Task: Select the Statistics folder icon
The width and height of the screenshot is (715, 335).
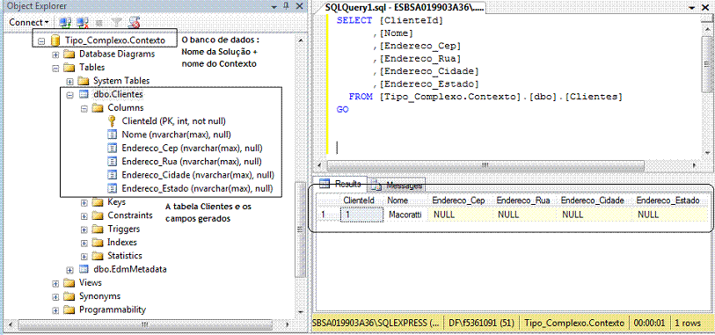Action: click(98, 256)
